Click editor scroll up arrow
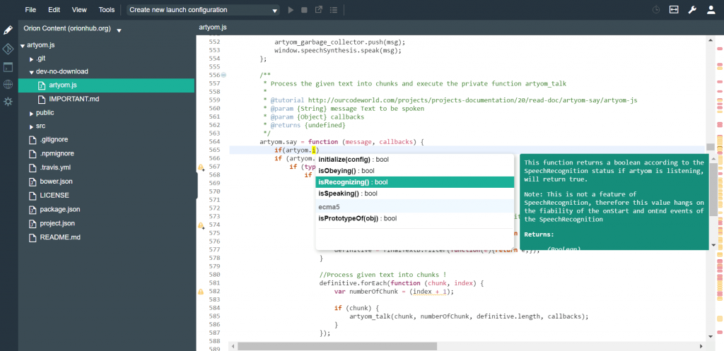This screenshot has width=724, height=351. [710, 42]
